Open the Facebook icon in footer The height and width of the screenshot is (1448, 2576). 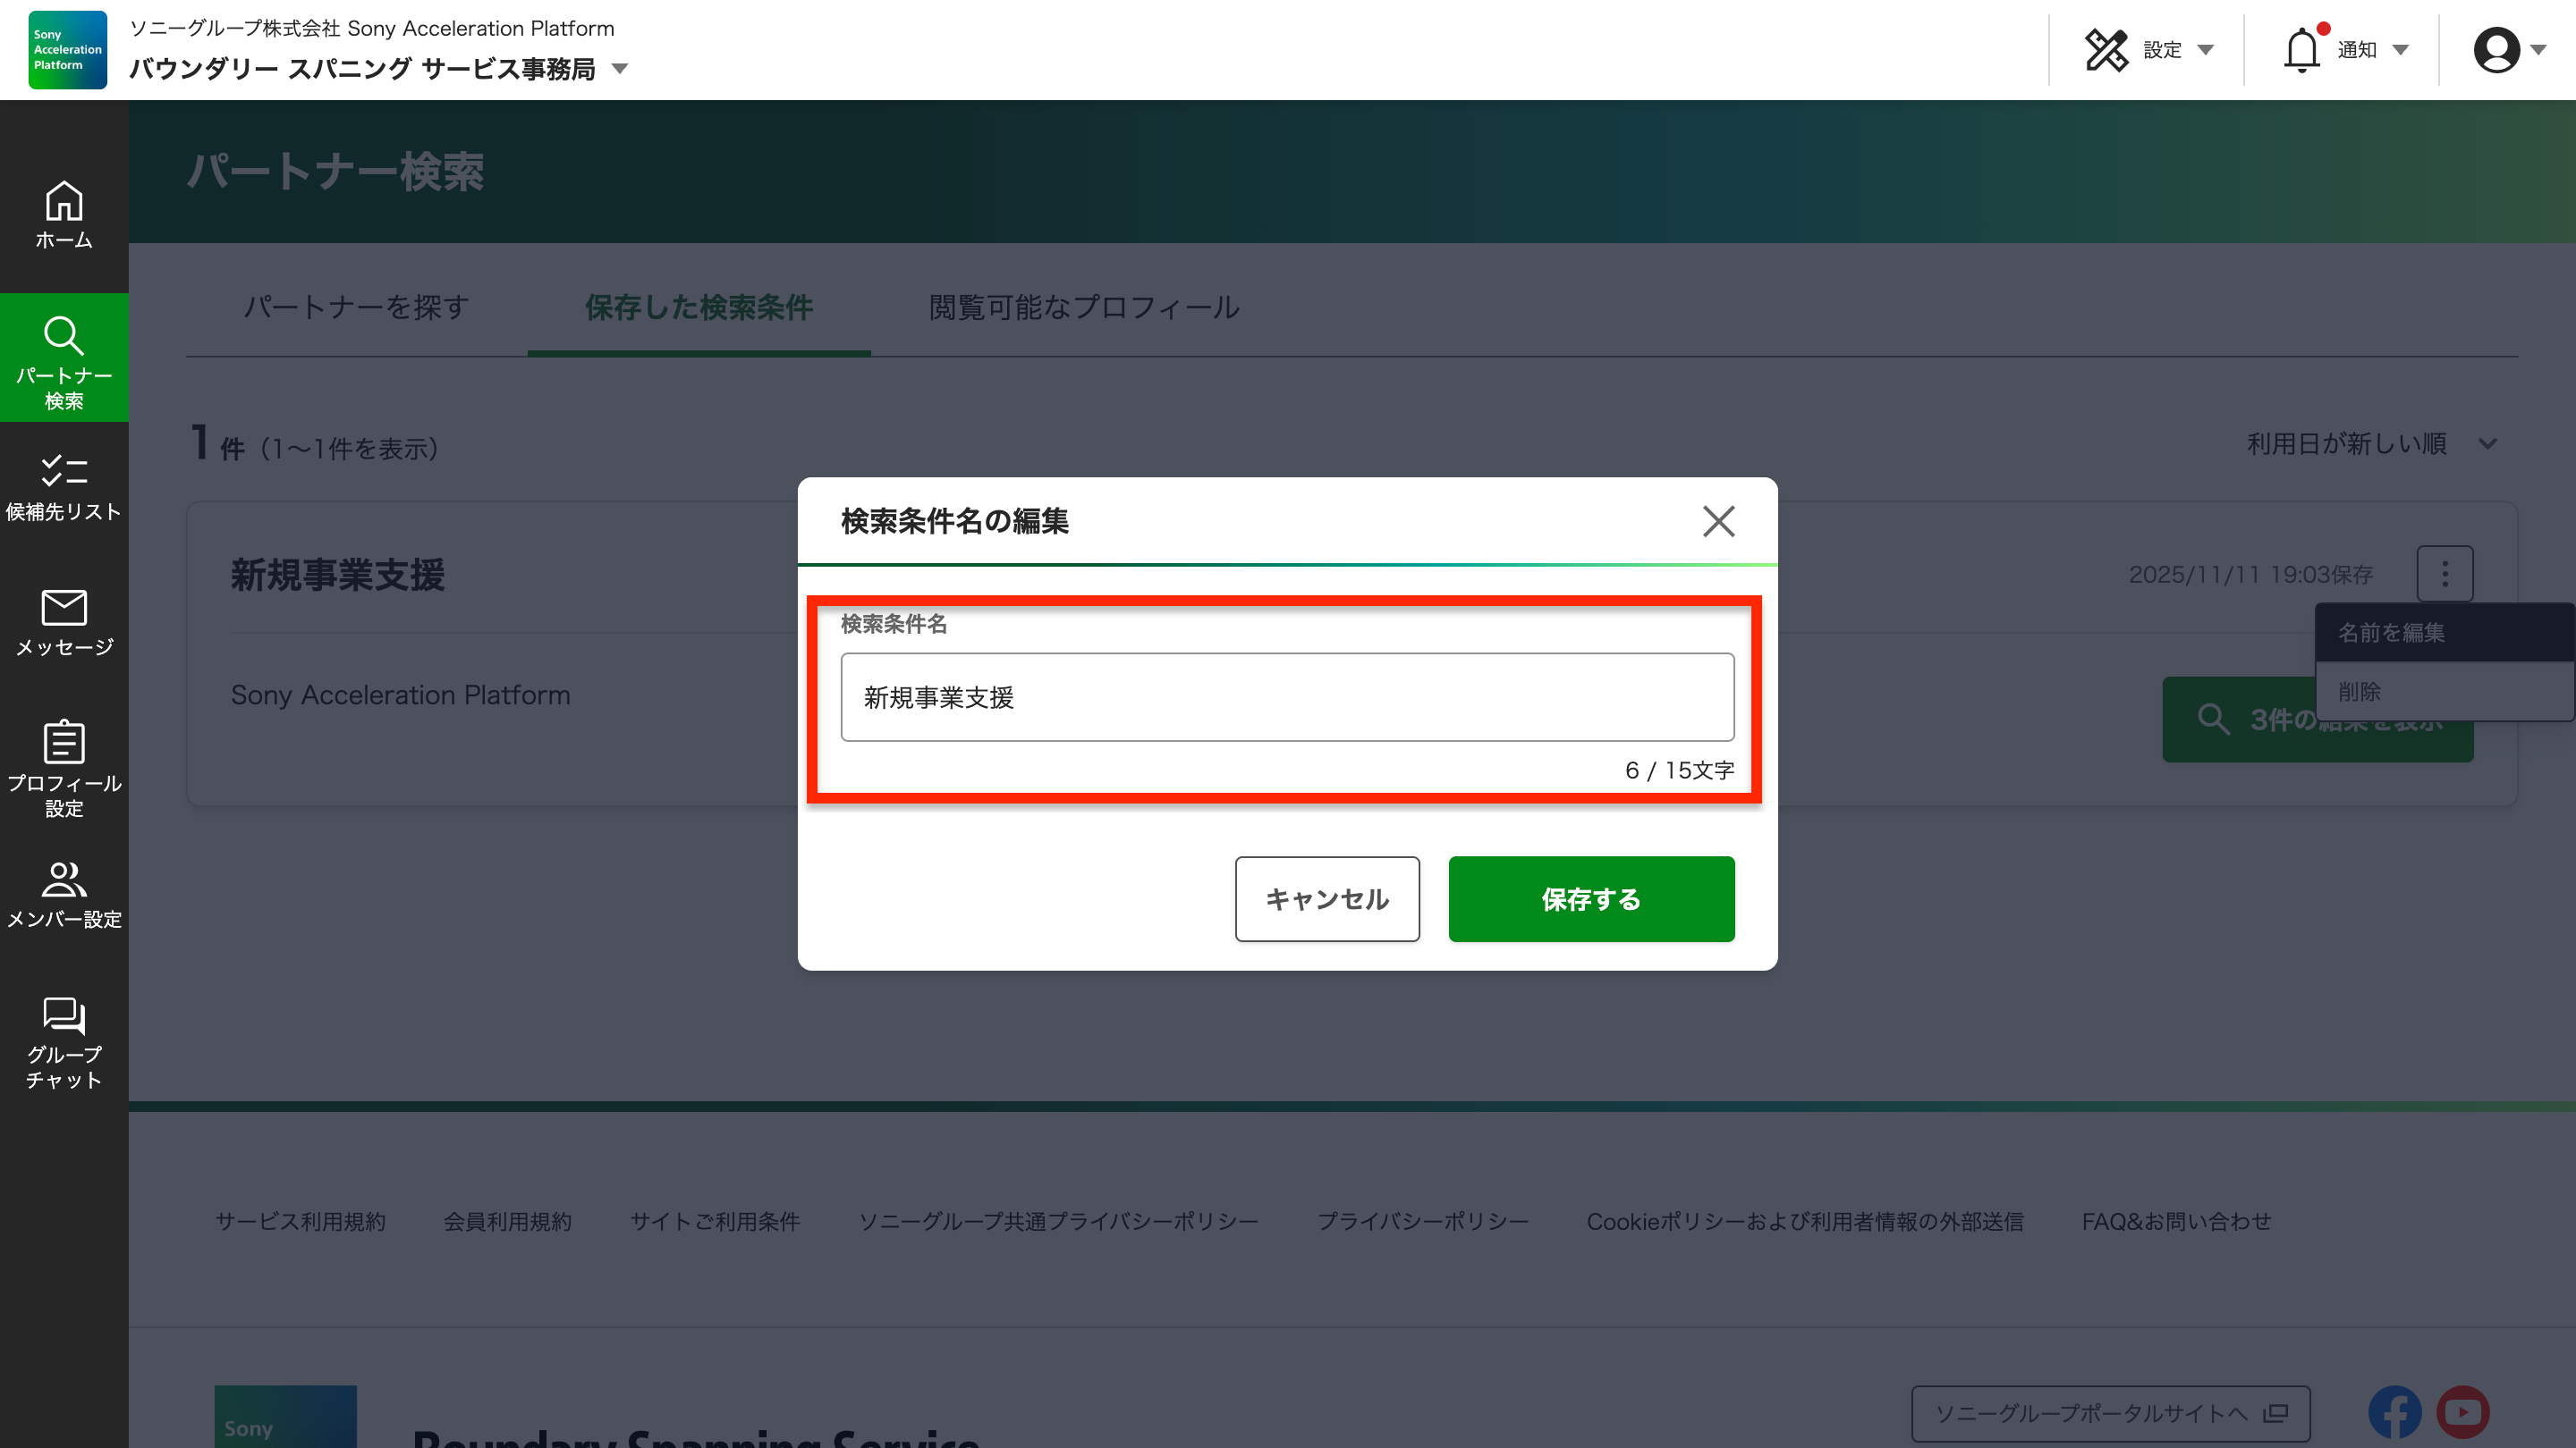2394,1412
